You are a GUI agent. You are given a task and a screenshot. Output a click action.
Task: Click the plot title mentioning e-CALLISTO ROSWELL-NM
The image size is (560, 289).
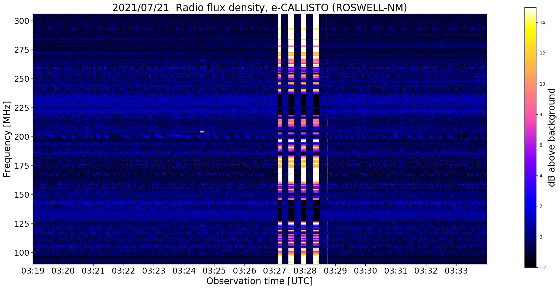click(259, 8)
